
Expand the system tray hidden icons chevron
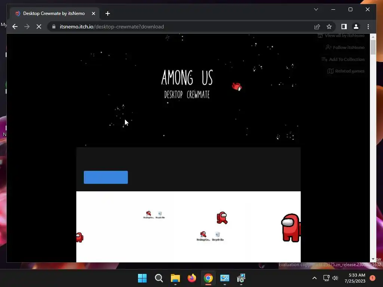pos(315,278)
